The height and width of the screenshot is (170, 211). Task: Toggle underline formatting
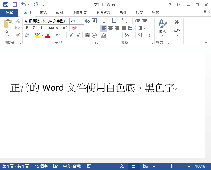(x=40, y=28)
